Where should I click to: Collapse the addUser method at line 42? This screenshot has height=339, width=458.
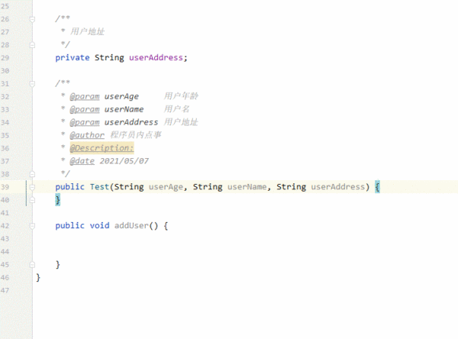click(32, 225)
